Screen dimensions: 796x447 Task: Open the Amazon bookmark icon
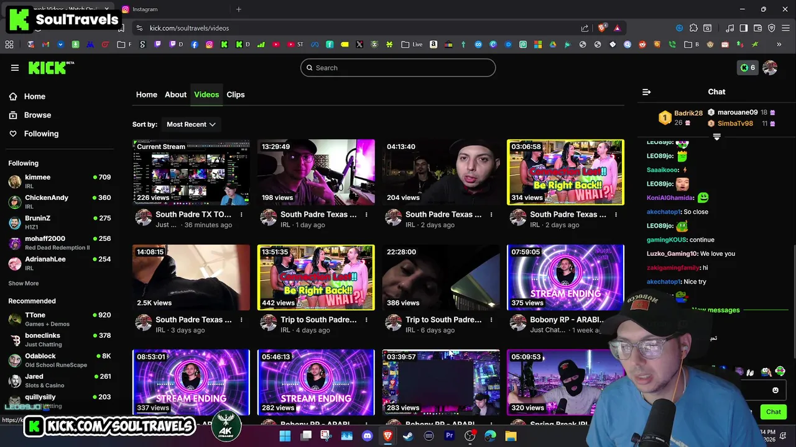click(x=433, y=45)
